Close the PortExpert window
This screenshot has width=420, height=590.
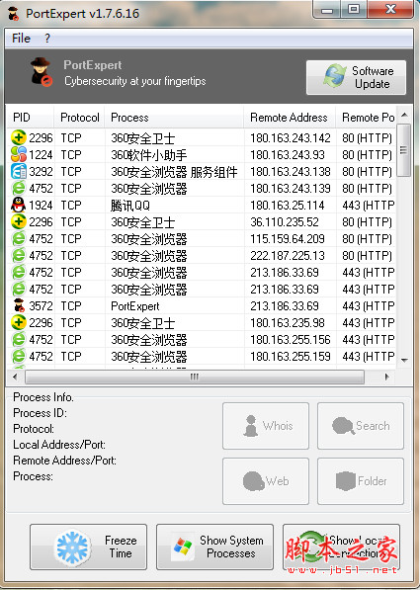click(x=390, y=10)
